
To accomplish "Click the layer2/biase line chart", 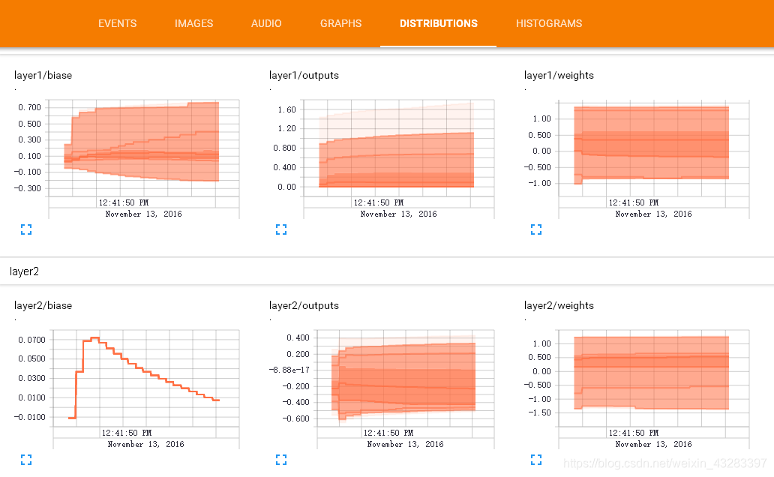I will (x=145, y=378).
